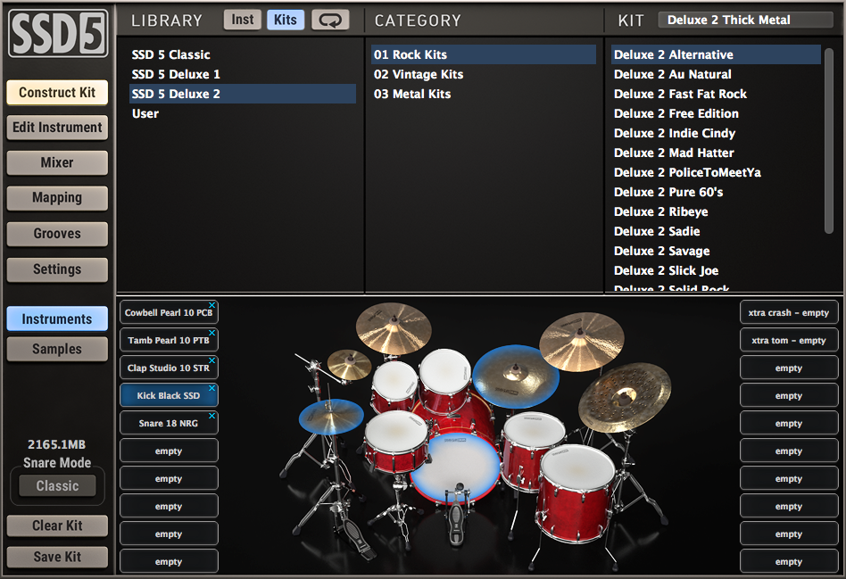Select the blue highlighted kick drum in the kit image
Viewport: 846px width, 579px height.
(456, 467)
